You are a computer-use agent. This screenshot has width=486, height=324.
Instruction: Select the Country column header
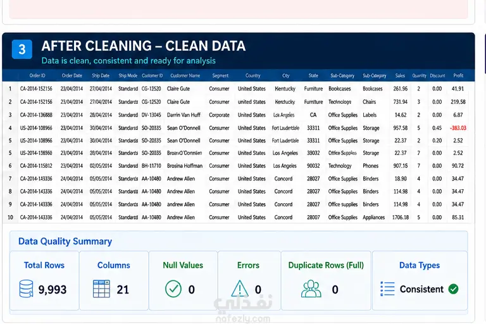[x=253, y=75]
